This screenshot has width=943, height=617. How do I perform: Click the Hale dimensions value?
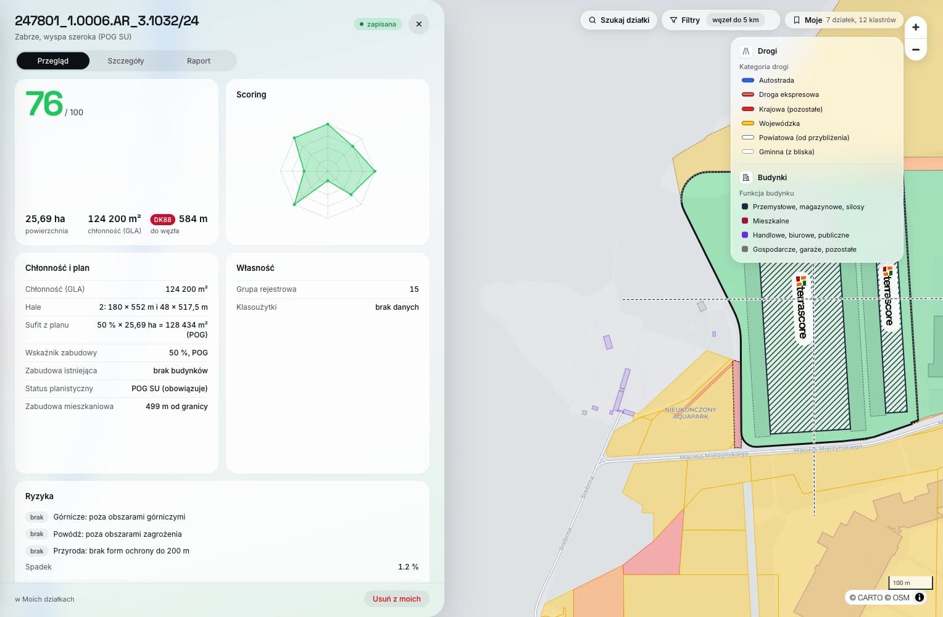tap(153, 307)
